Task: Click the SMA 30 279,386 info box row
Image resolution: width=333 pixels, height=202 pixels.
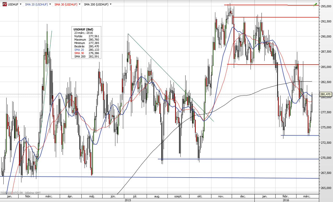Action: click(x=87, y=53)
